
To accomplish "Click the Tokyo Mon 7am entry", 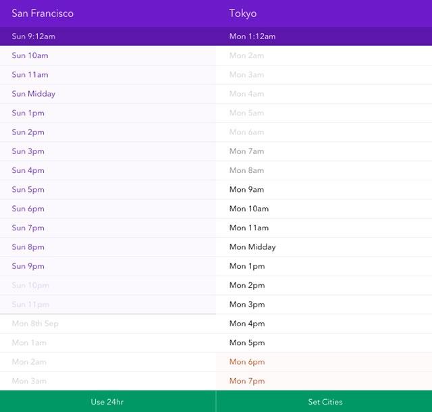I will [x=324, y=151].
